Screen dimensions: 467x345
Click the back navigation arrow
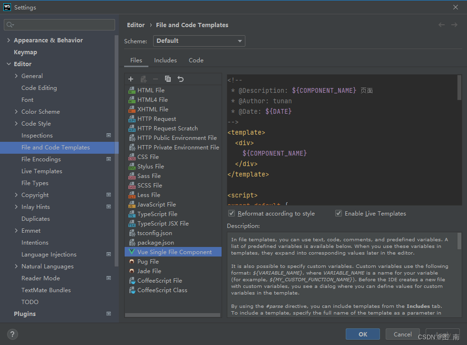441,25
